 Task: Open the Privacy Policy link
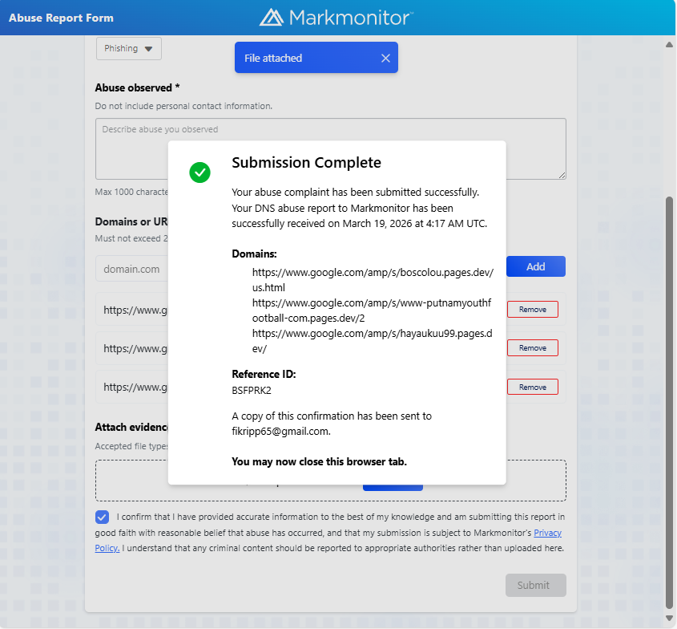coord(547,533)
